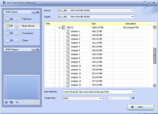Click the chapter 9 document icon

click(68, 62)
